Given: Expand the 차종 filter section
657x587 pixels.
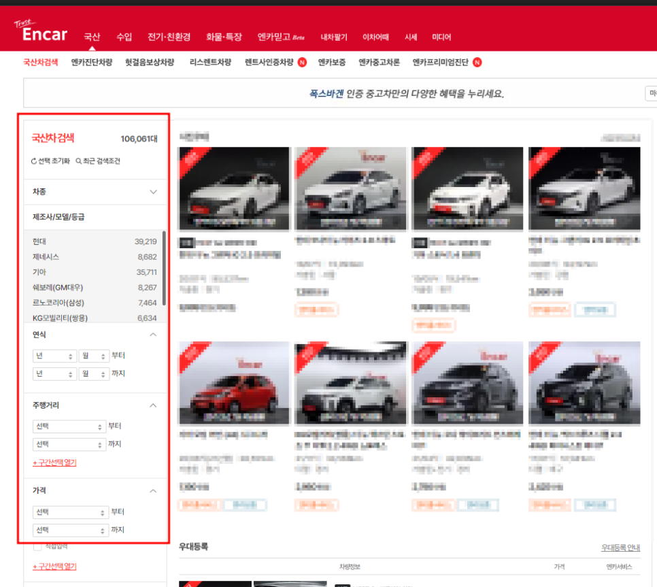Looking at the screenshot, I should 153,192.
